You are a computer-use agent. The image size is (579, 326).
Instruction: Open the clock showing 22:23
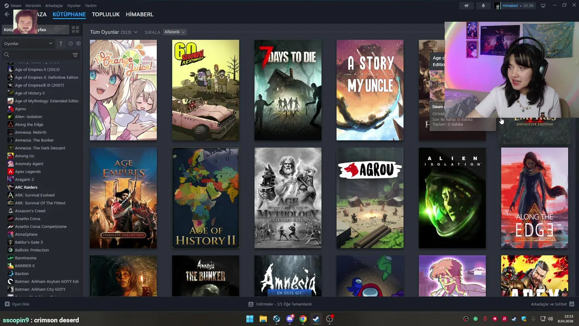(x=566, y=319)
